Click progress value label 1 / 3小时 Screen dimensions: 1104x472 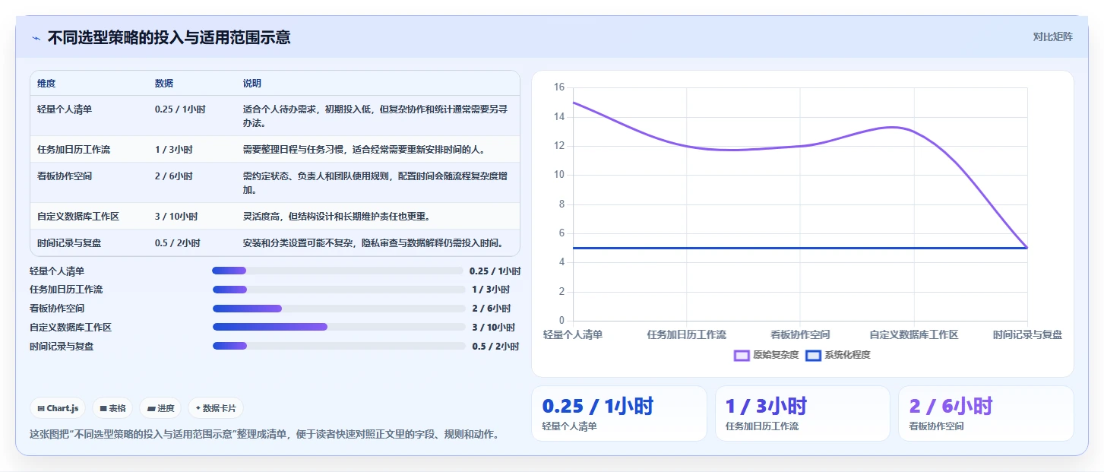491,290
